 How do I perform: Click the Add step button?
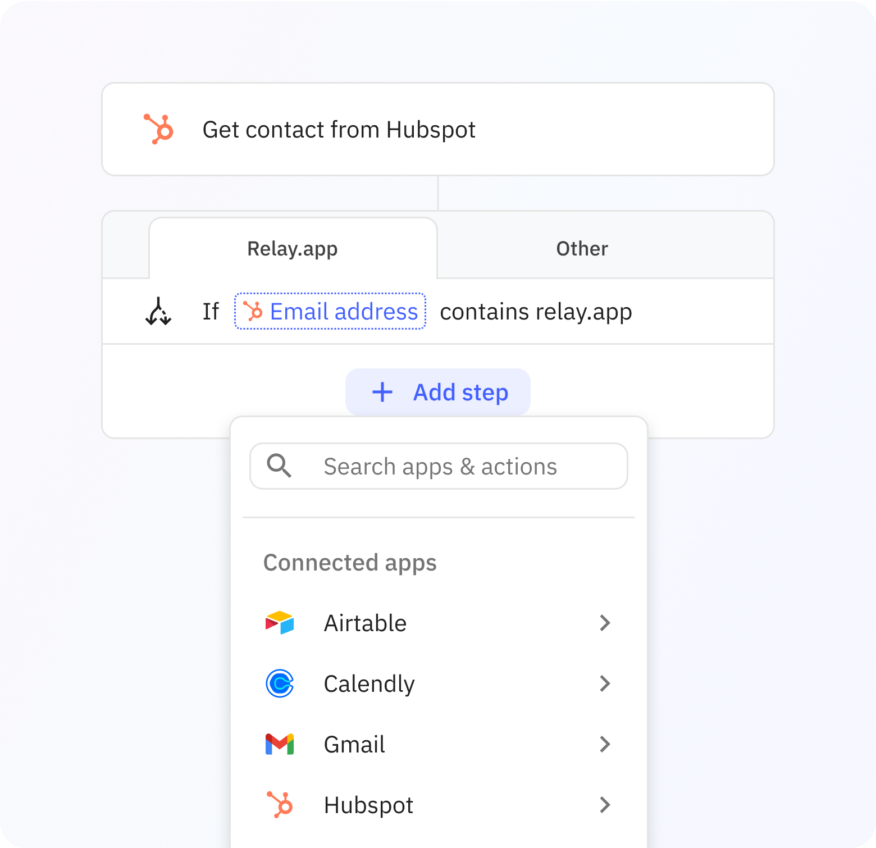(438, 392)
